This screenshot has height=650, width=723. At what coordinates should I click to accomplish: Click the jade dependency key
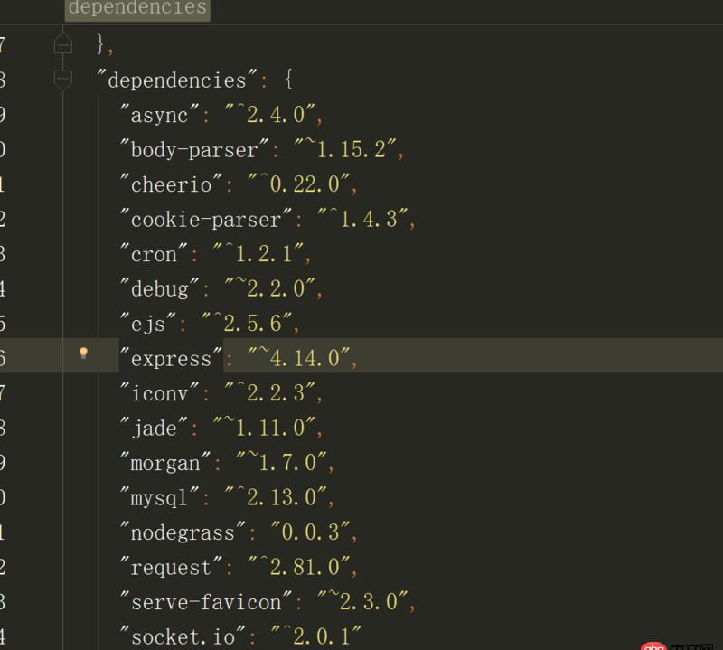click(154, 428)
